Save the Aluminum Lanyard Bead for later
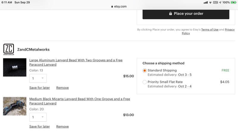Screen dimensions: 238x134 tap(40, 88)
